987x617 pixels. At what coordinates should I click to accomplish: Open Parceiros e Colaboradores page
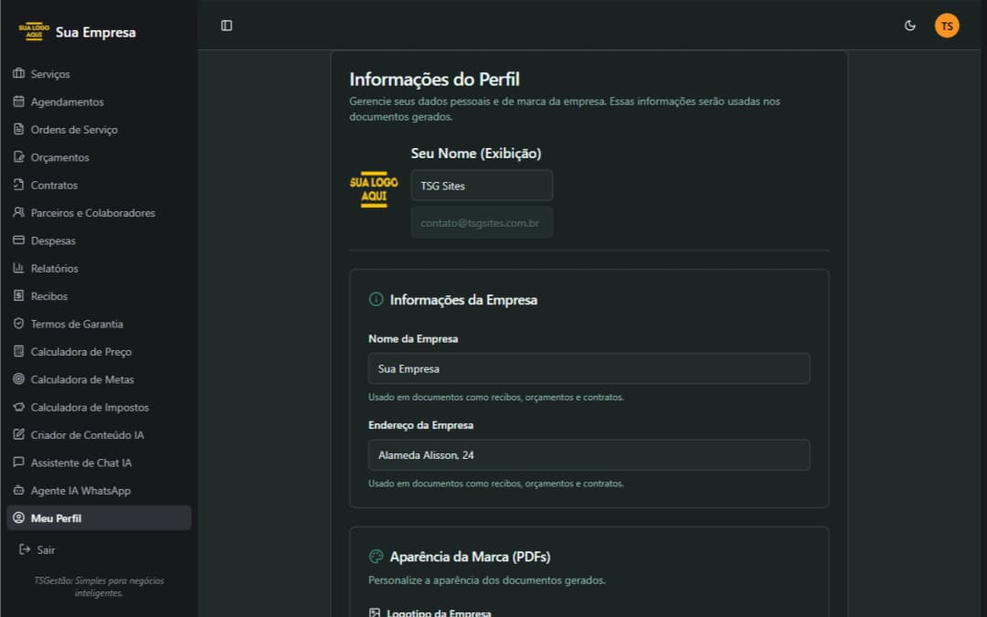92,213
